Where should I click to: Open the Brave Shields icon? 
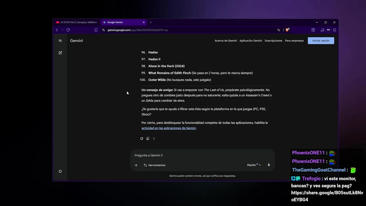tap(288, 30)
